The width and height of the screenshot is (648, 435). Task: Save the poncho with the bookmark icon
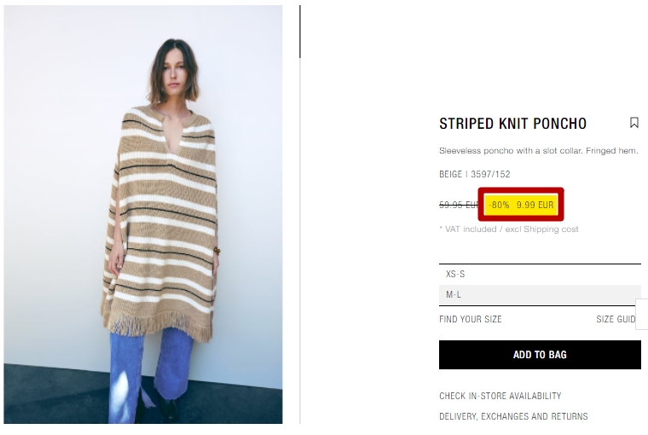[x=634, y=122]
